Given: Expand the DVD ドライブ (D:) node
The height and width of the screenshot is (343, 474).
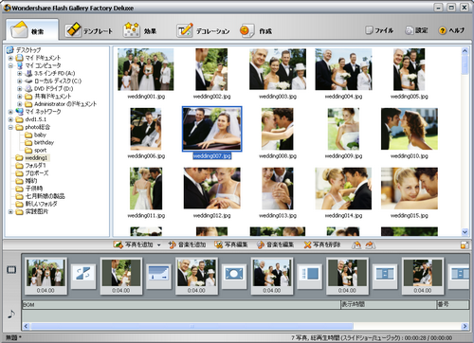Looking at the screenshot, I should pyautogui.click(x=20, y=89).
